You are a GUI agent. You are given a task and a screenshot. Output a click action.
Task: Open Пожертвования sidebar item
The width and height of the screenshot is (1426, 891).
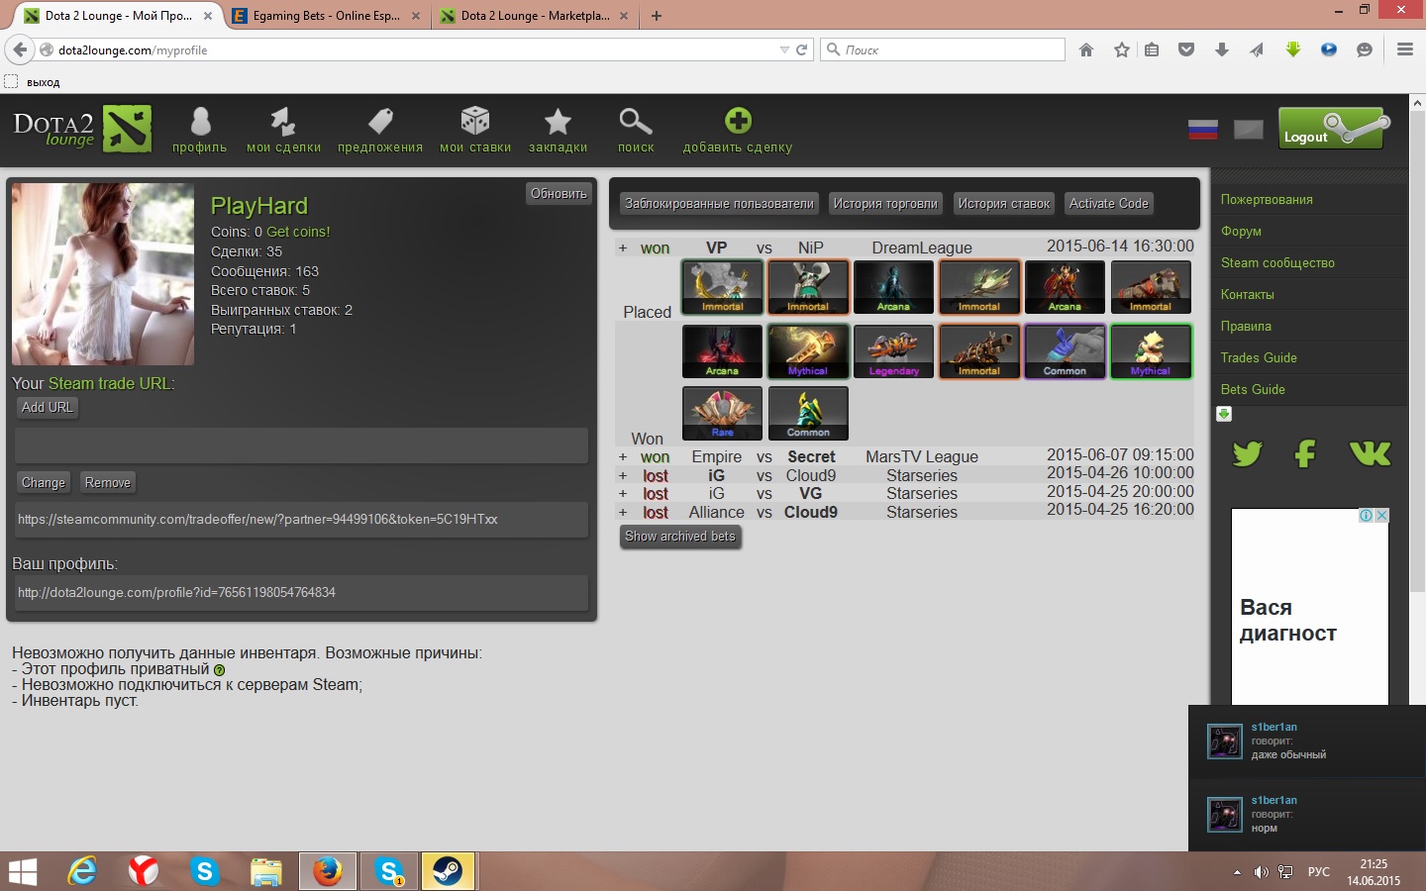pyautogui.click(x=1267, y=200)
